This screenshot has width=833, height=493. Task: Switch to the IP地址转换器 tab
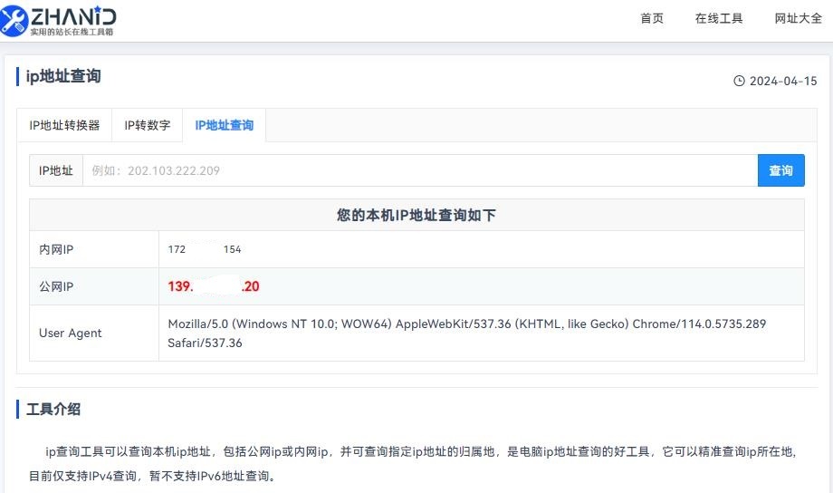point(64,125)
